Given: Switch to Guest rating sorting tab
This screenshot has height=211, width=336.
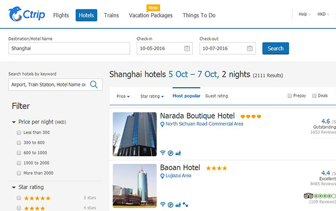Looking at the screenshot, I should pos(216,96).
